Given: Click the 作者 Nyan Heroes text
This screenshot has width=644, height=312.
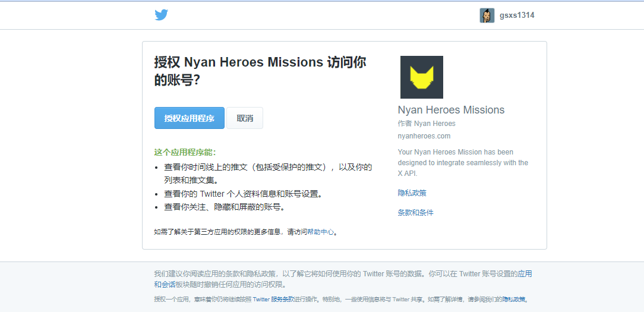Looking at the screenshot, I should coord(427,124).
